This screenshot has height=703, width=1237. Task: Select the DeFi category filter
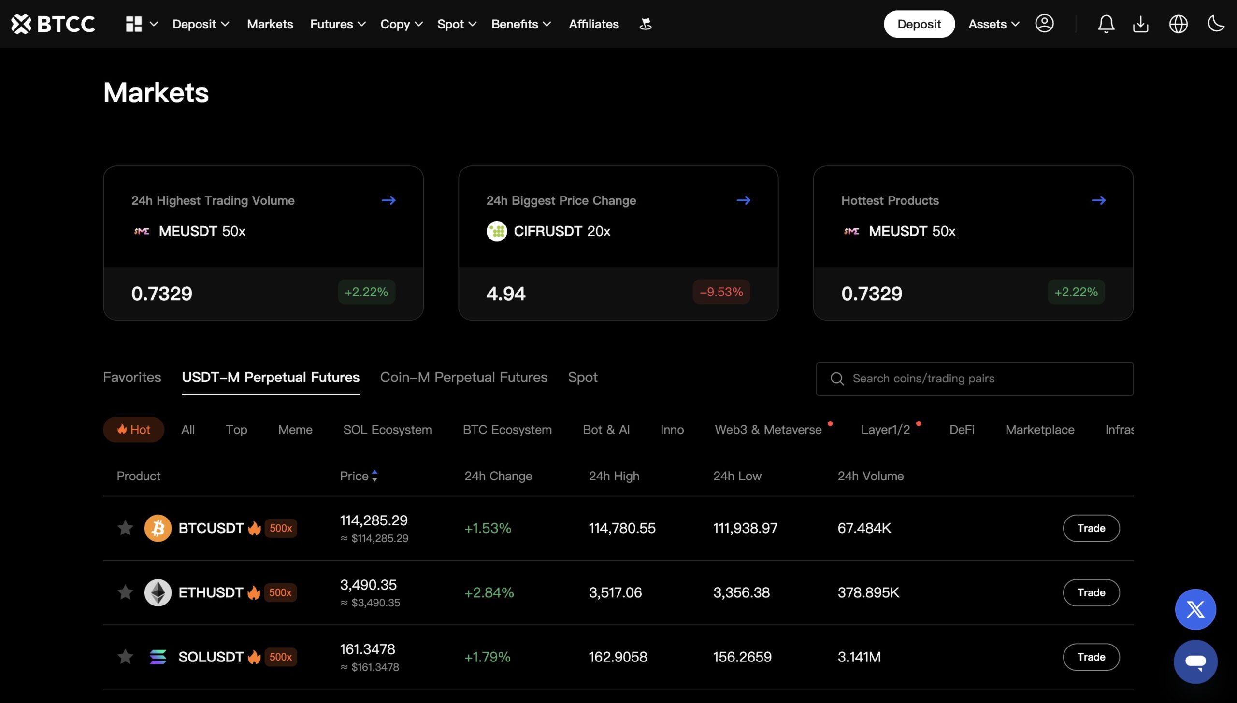(x=962, y=430)
